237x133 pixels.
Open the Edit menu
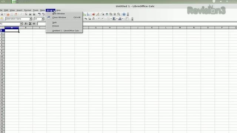click(6, 10)
